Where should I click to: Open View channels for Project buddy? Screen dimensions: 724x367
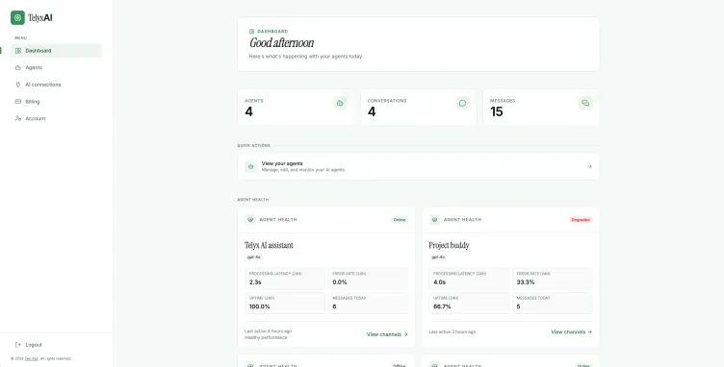[x=571, y=331]
